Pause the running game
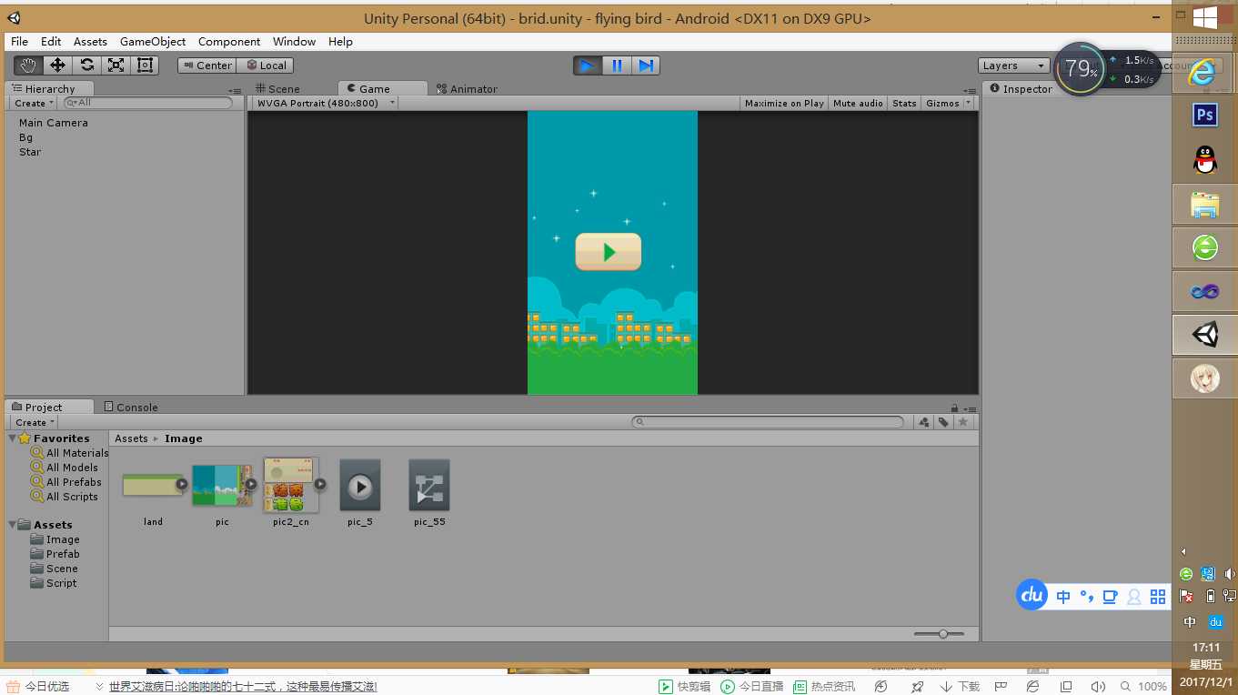1238x695 pixels. 617,65
